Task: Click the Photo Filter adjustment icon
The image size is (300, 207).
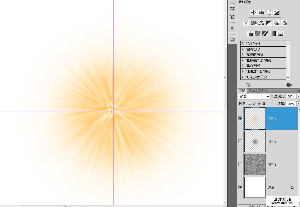Action: (277, 23)
